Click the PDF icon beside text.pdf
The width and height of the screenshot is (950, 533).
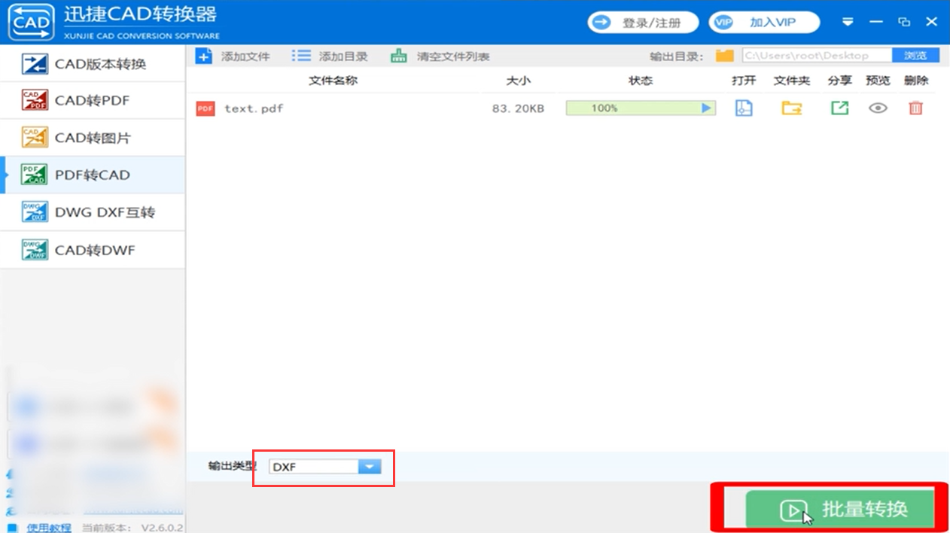(x=206, y=108)
